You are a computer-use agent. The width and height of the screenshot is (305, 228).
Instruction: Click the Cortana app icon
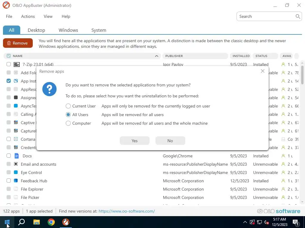(x=16, y=139)
